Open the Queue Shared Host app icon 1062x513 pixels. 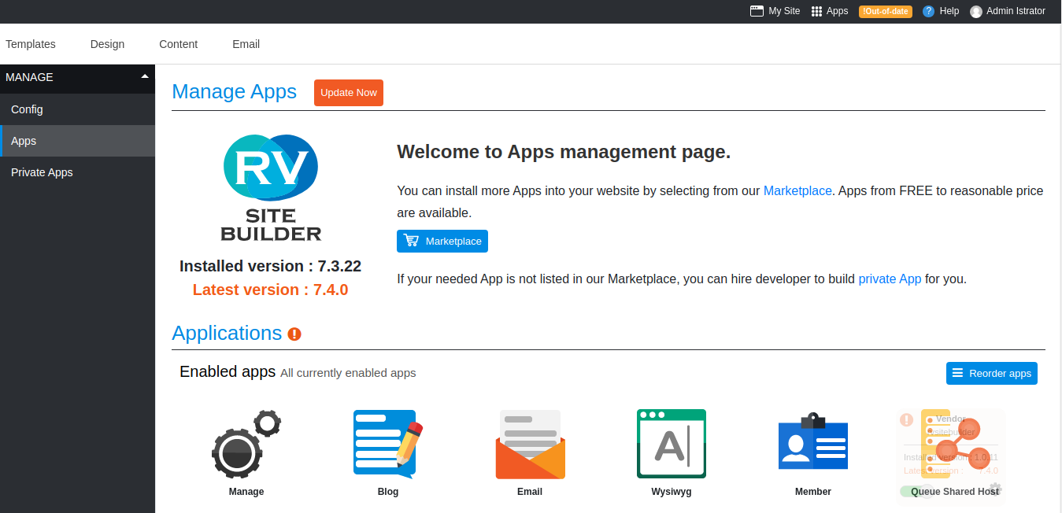click(955, 445)
